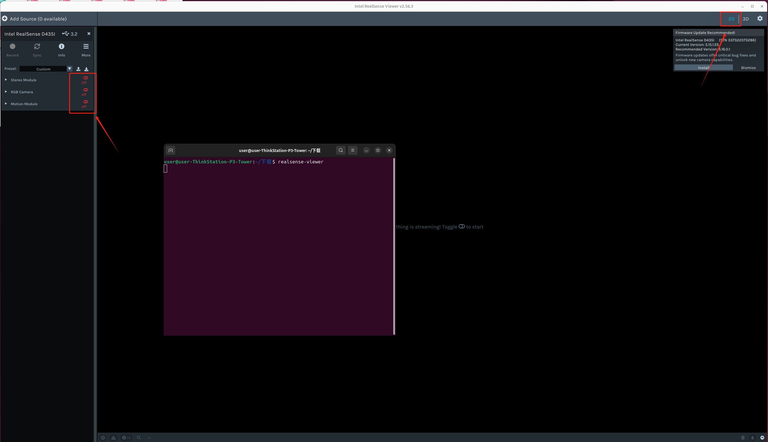This screenshot has height=442, width=768.
Task: Click the Intel RealSense D435I device title
Action: pos(30,34)
